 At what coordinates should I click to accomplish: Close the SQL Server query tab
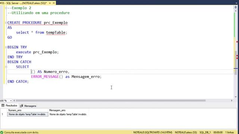(54, 3)
